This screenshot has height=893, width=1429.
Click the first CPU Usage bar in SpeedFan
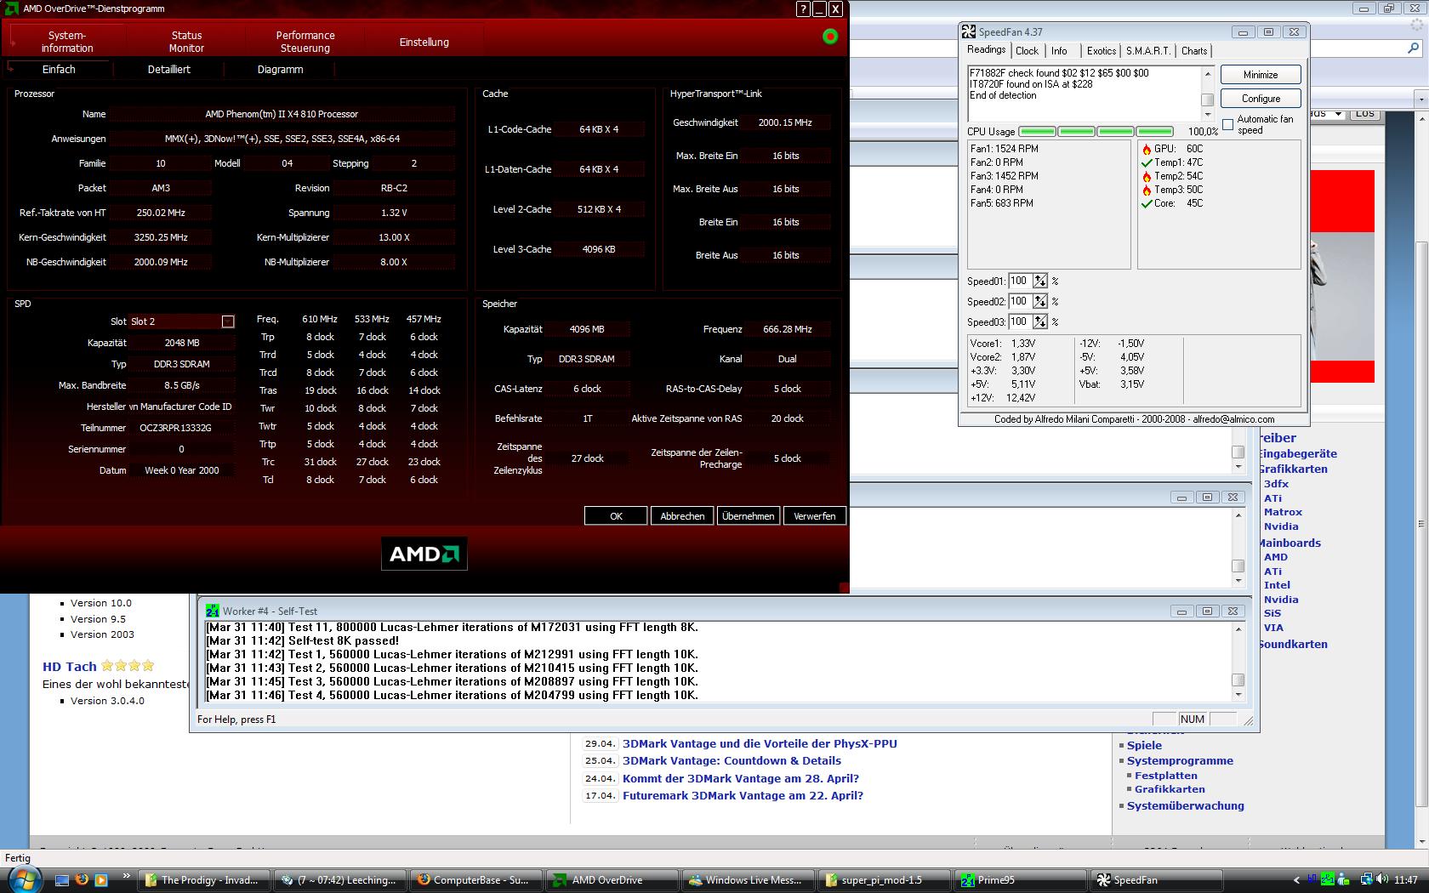pos(1037,132)
